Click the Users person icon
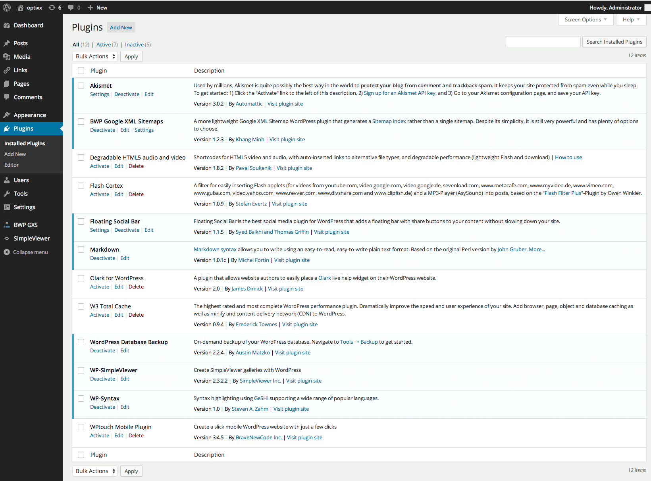The image size is (651, 481). click(x=7, y=180)
